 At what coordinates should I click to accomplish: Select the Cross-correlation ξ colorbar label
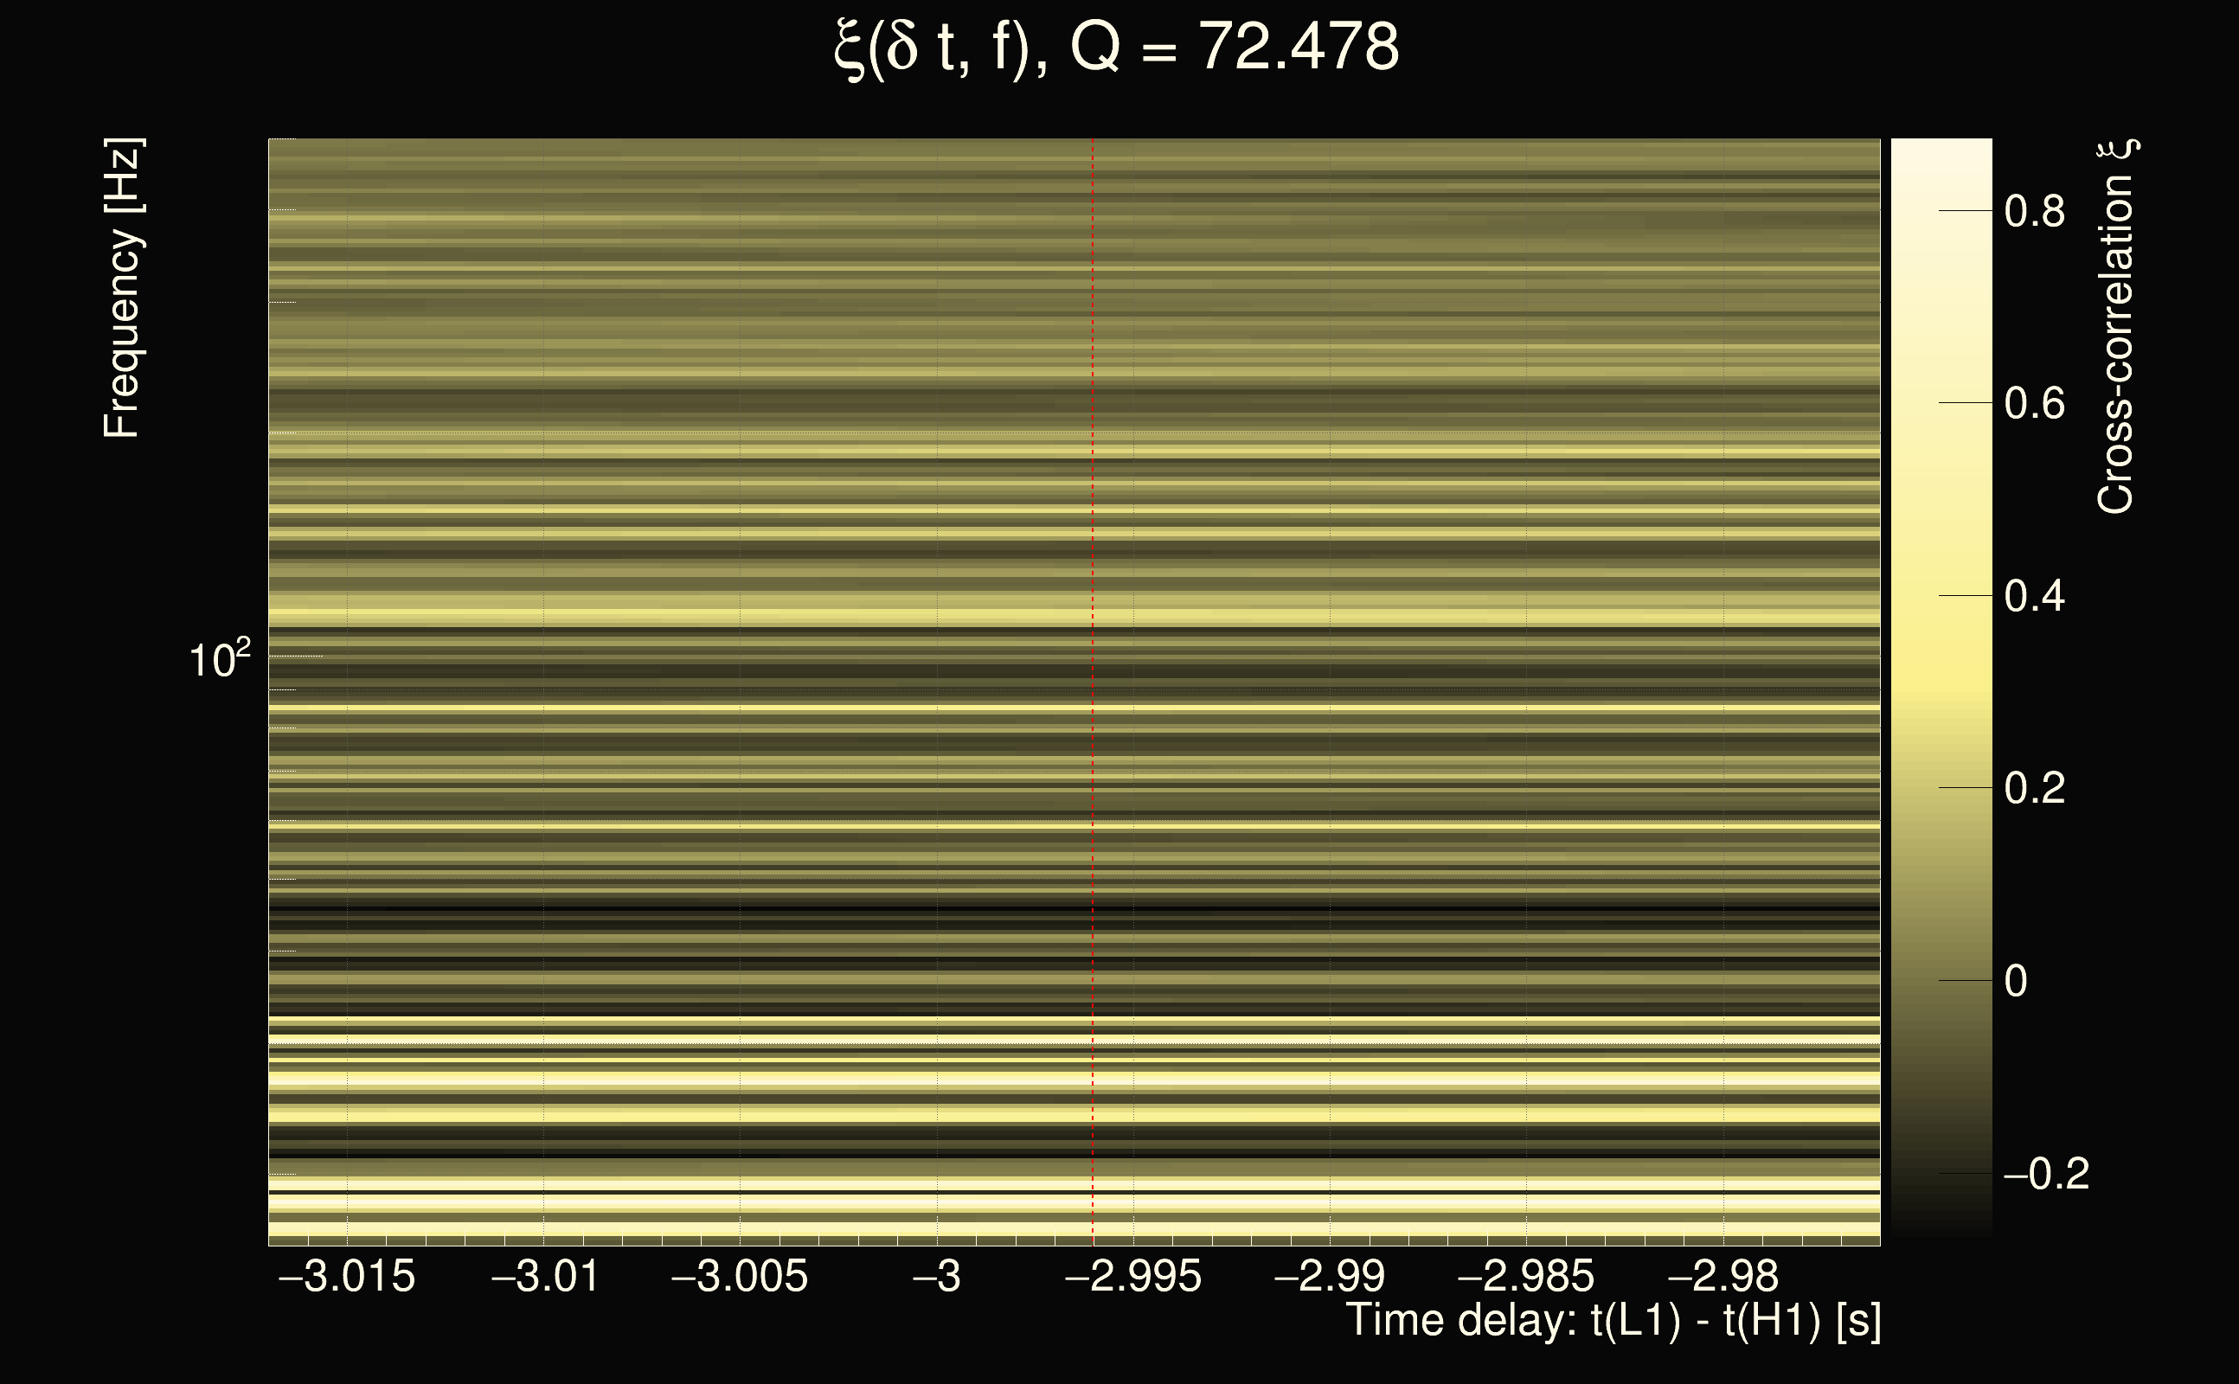click(2115, 327)
